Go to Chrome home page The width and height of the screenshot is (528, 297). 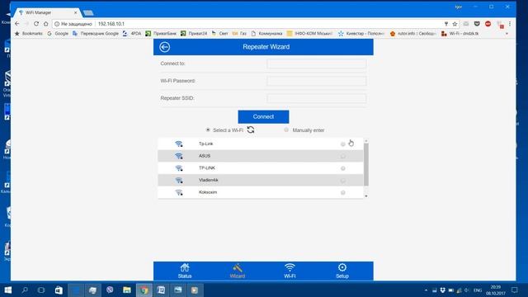click(46, 24)
